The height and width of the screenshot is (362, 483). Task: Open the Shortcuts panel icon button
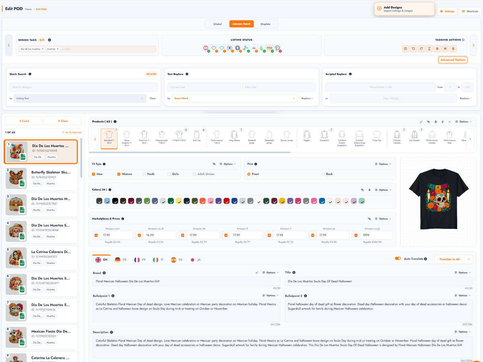click(x=470, y=11)
